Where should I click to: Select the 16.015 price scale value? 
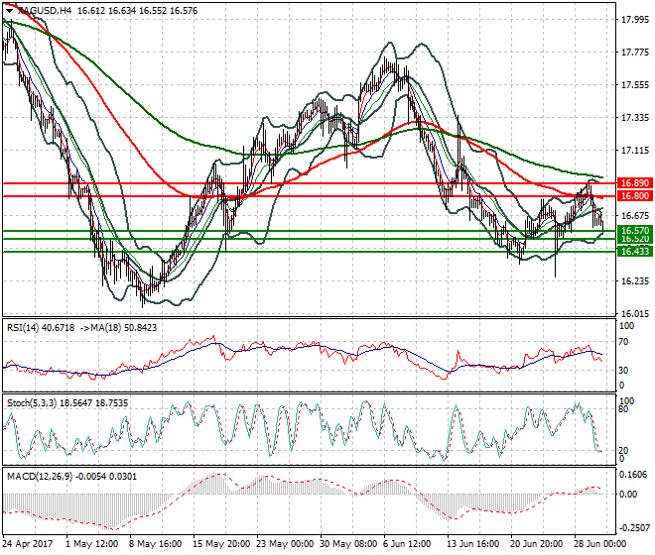[635, 314]
